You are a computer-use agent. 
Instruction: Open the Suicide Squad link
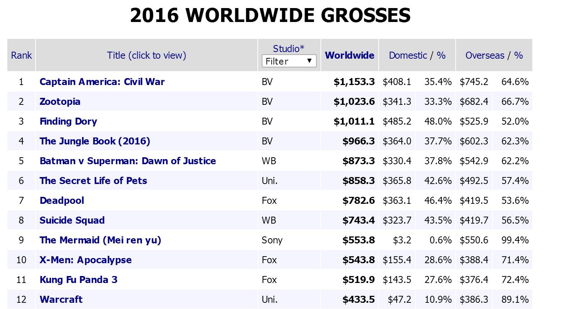[x=72, y=220]
